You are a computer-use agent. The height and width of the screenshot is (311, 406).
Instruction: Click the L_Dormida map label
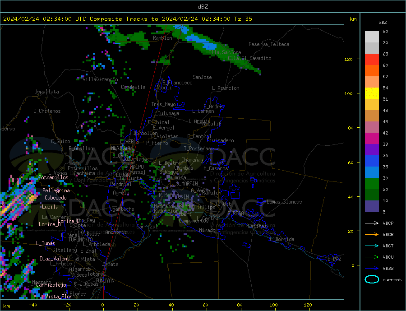[x=283, y=239]
